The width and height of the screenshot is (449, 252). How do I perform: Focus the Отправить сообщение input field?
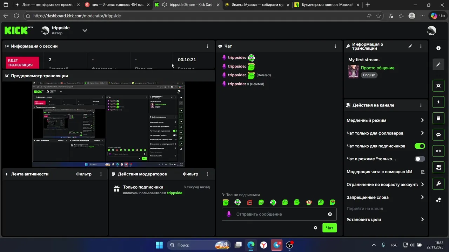point(279,214)
